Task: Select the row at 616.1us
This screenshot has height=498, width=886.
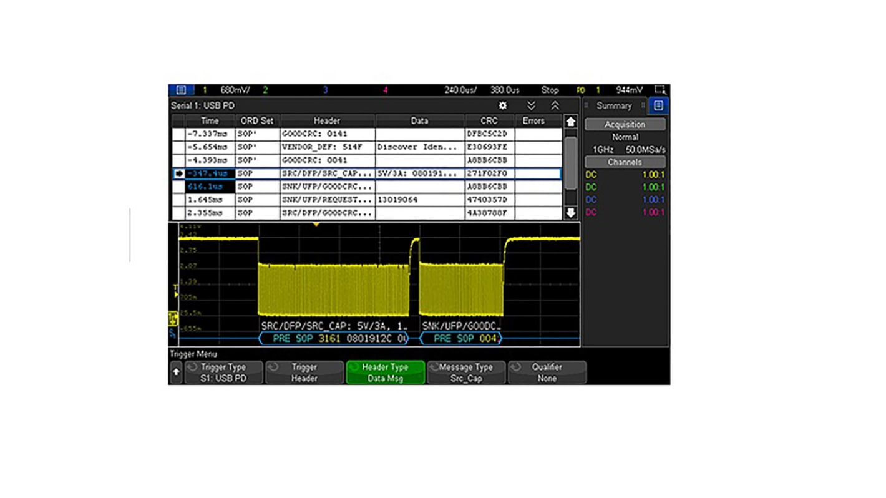Action: coord(368,187)
